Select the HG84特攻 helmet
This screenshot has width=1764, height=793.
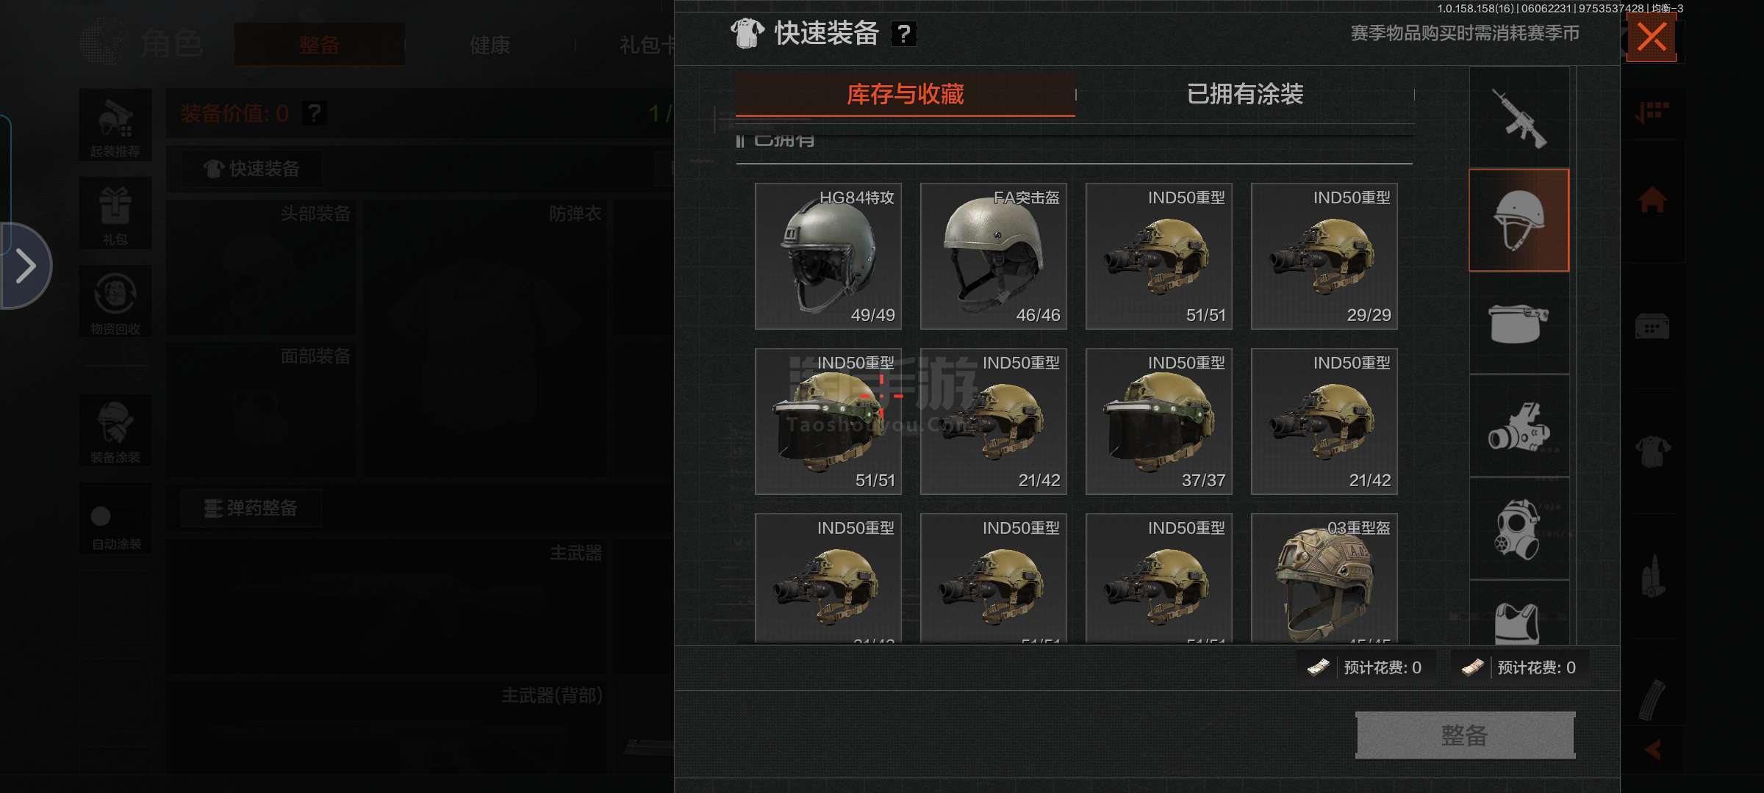(x=828, y=256)
